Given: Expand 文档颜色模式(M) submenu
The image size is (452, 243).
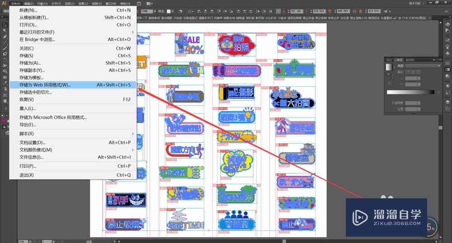Looking at the screenshot, I should pos(73,150).
